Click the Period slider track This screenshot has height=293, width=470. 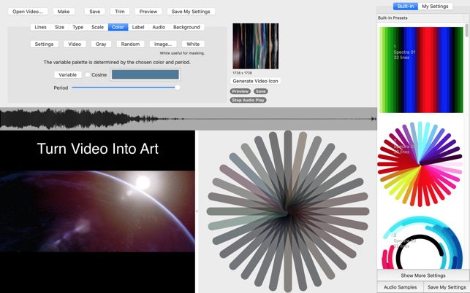(124, 87)
